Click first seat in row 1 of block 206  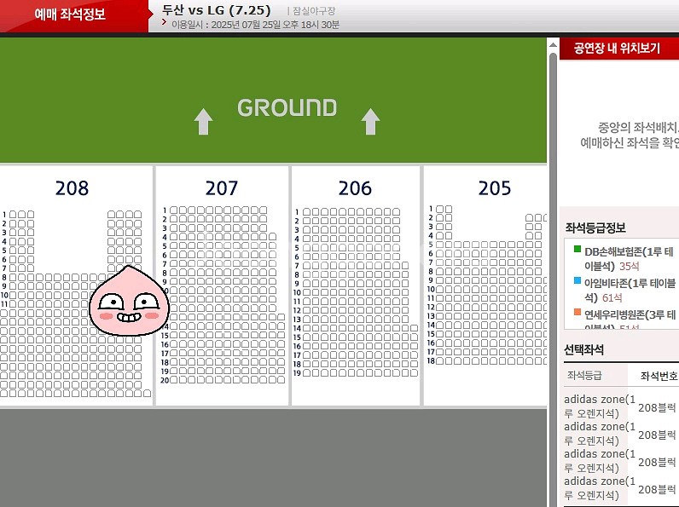[x=306, y=212]
